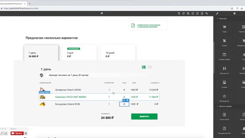Image resolution: width=245 pixels, height=138 pixels.
Task: Click the excavator thumbnail image
Action: 42,89
